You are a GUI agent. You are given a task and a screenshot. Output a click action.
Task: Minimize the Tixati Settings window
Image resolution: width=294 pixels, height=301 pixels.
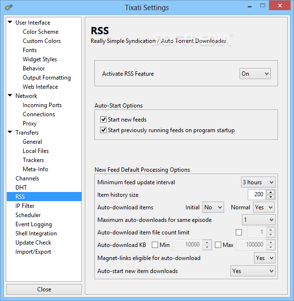pyautogui.click(x=250, y=6)
